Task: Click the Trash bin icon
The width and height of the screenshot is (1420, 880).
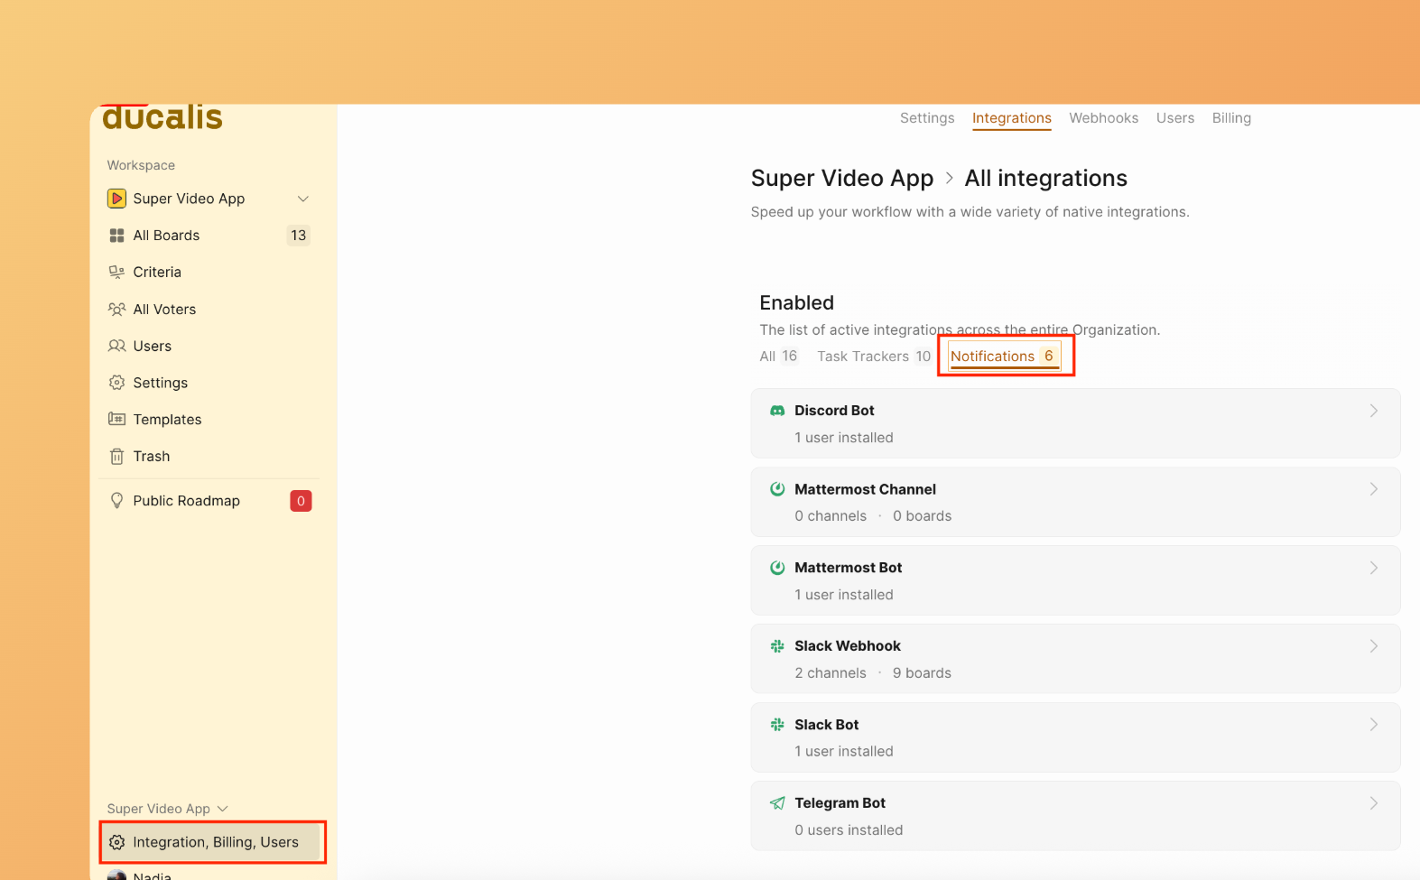Action: 116,457
